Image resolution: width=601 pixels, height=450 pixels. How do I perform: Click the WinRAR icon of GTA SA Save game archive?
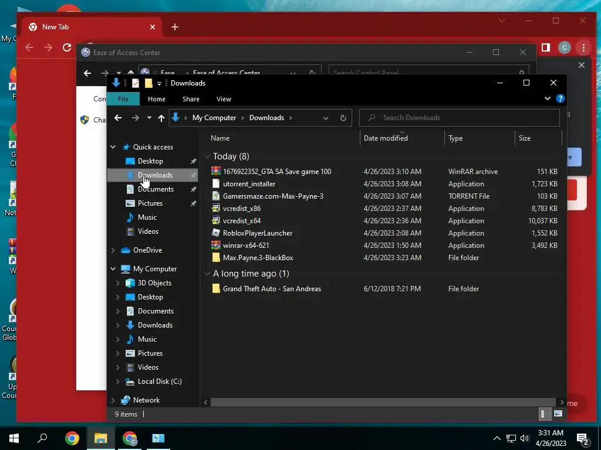pyautogui.click(x=216, y=172)
